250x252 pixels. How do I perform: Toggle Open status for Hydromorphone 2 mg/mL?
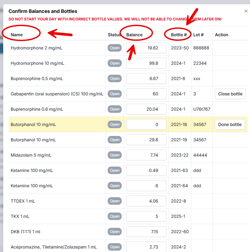click(x=115, y=48)
